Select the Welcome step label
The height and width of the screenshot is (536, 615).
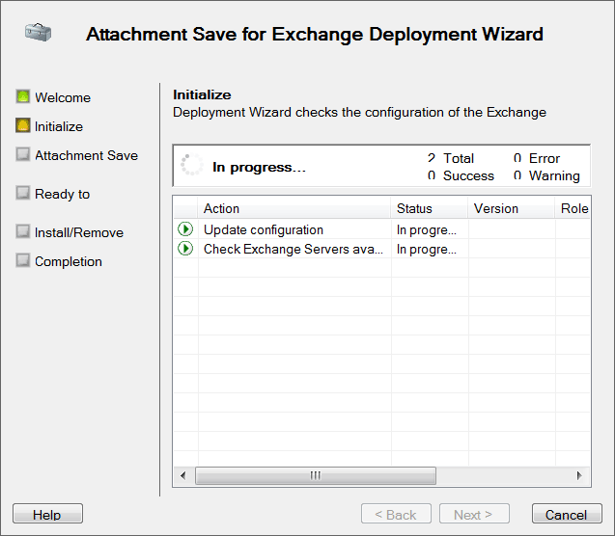tap(63, 97)
